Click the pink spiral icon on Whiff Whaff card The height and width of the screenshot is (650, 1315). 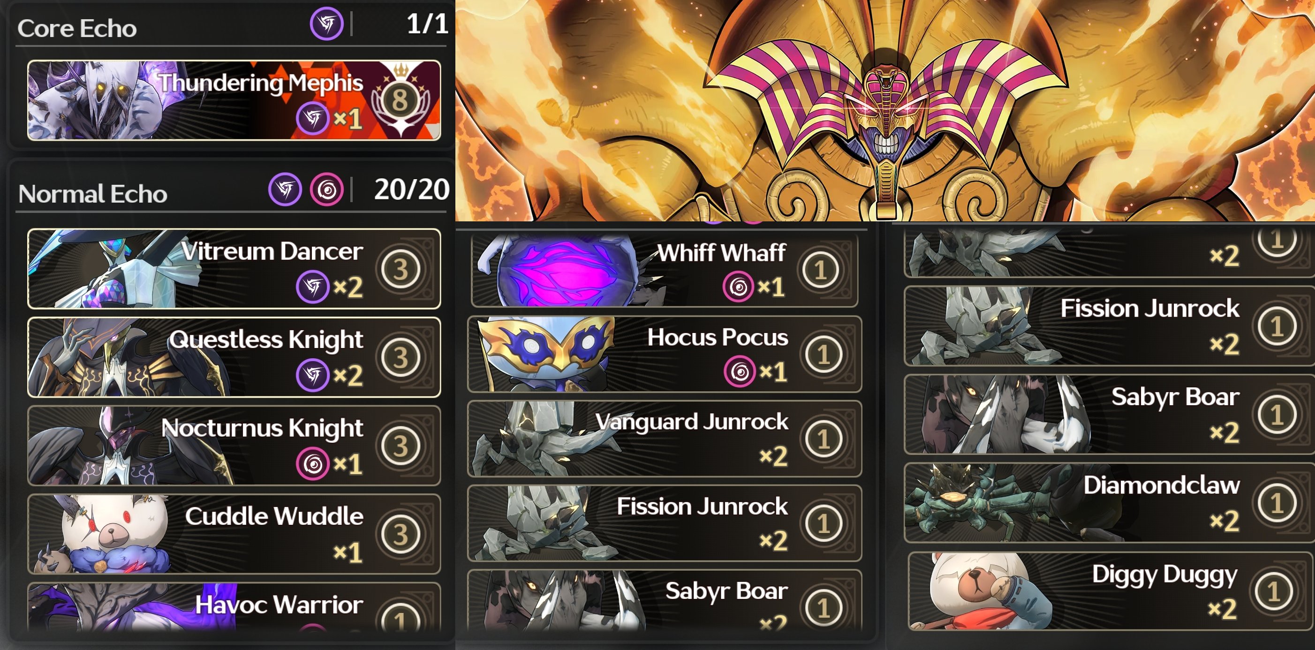tap(738, 287)
